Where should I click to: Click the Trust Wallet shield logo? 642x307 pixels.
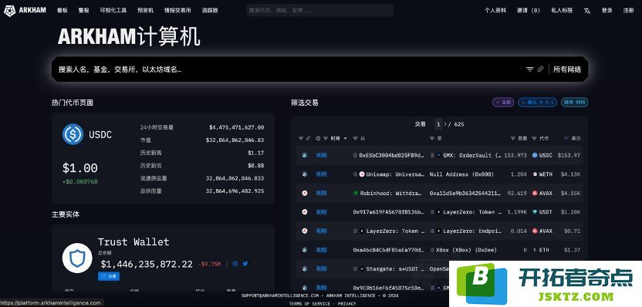[x=77, y=258]
